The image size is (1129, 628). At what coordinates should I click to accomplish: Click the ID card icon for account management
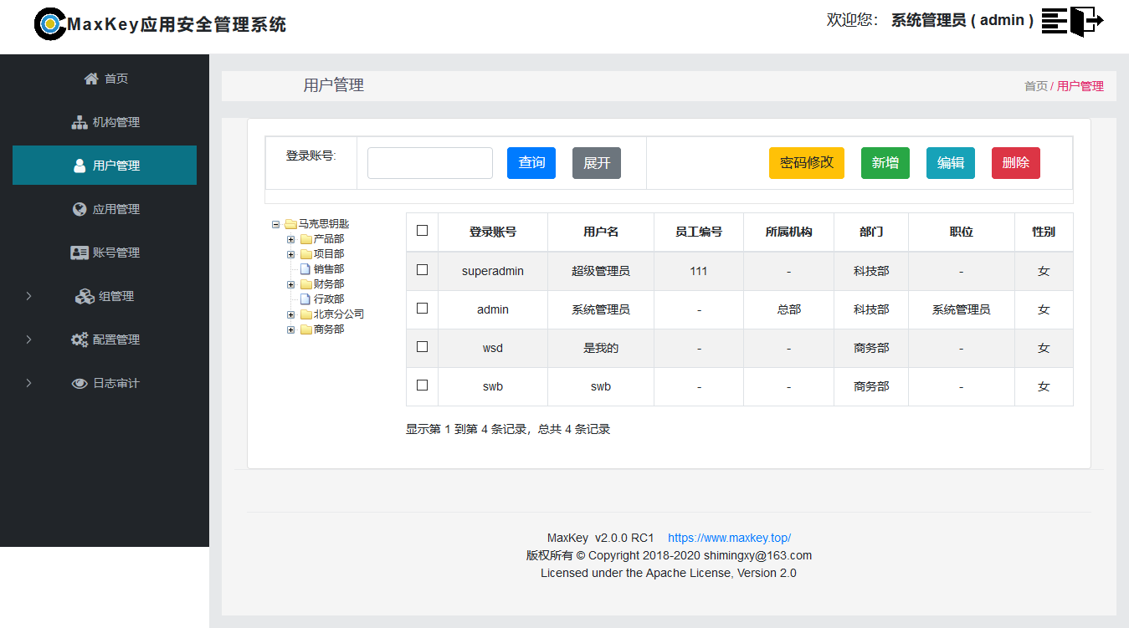tap(80, 253)
